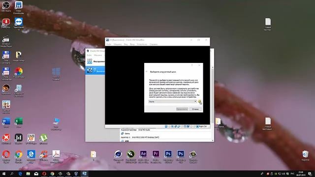Click the Windows Start button
This screenshot has width=315, height=177.
(3, 174)
